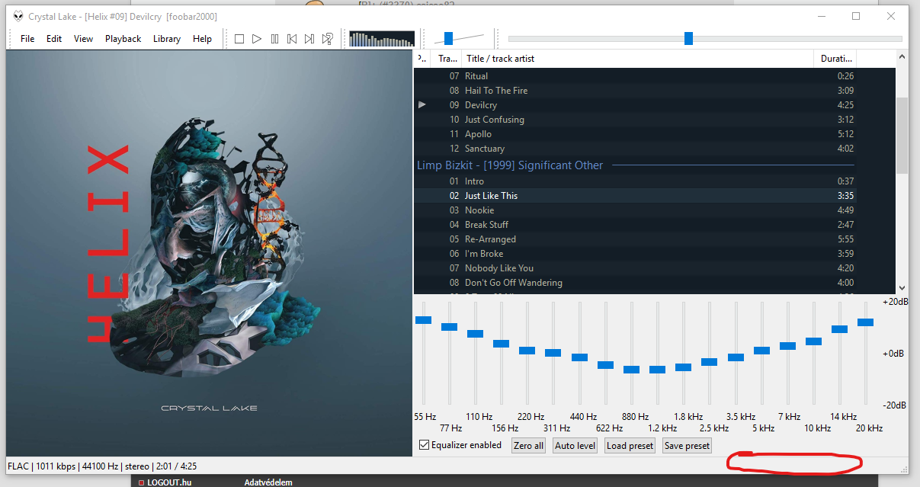920x487 pixels.
Task: Click the FLAC status bar playback info
Action: pyautogui.click(x=101, y=466)
